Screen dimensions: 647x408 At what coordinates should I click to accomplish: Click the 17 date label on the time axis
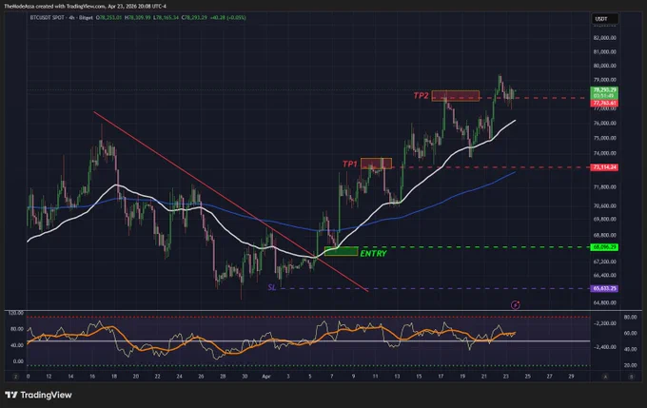[441, 377]
